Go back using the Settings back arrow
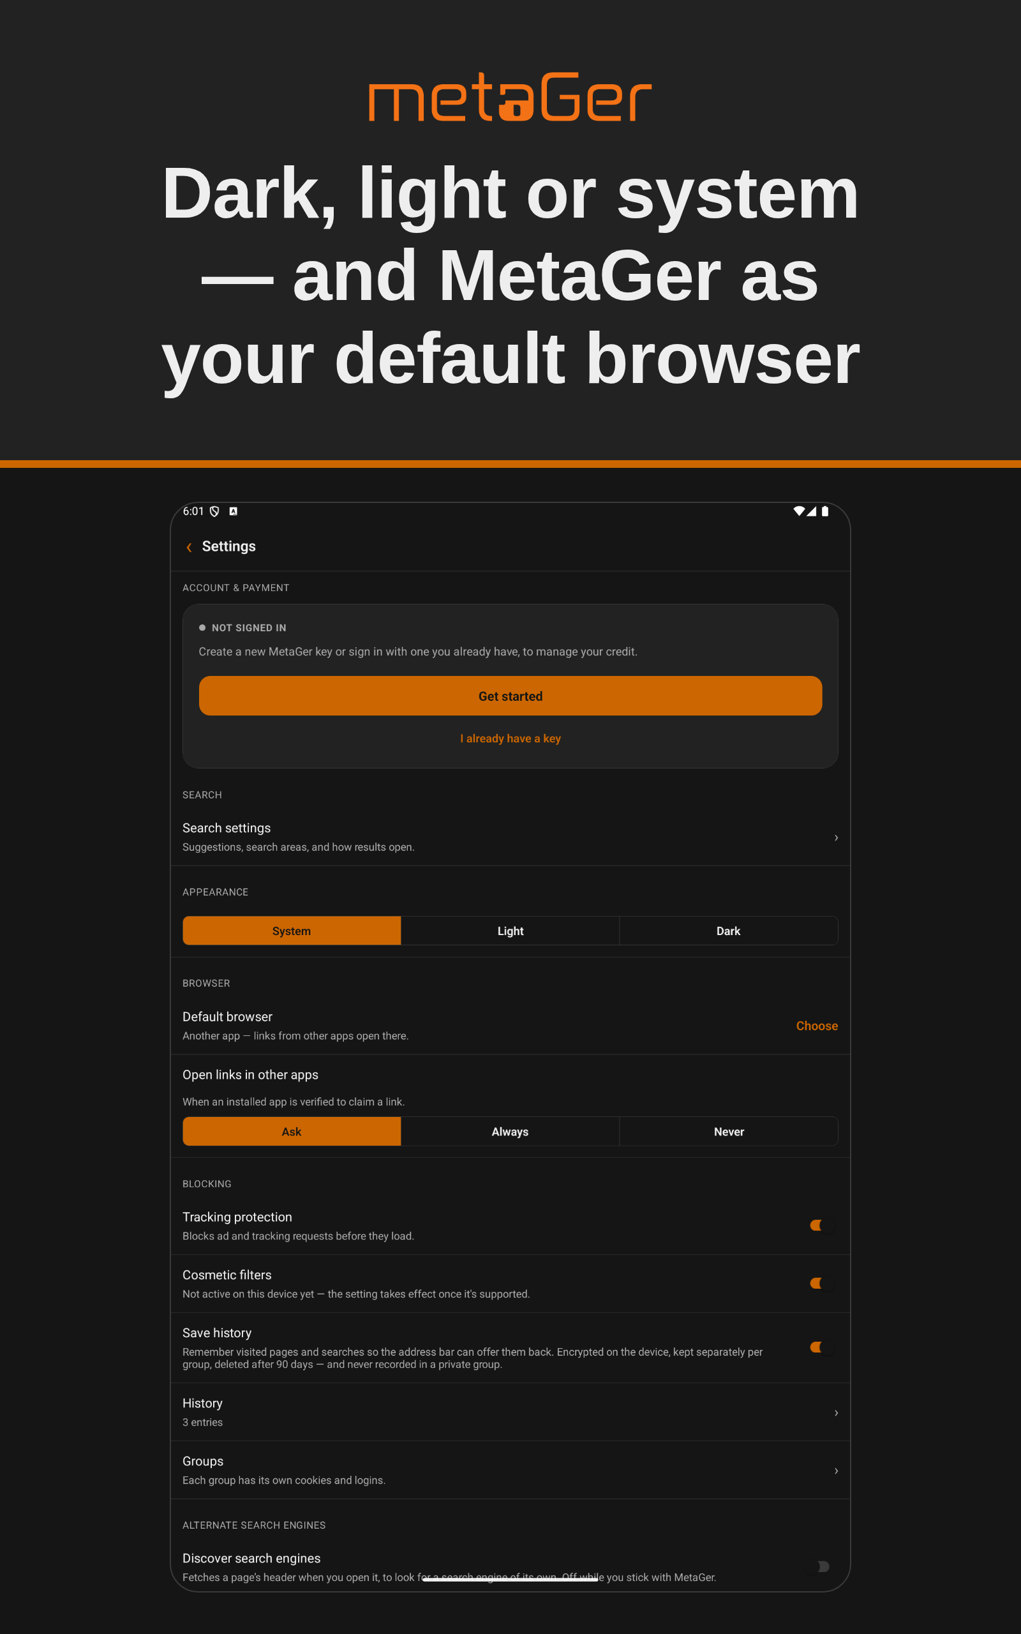The height and width of the screenshot is (1634, 1021). (189, 547)
